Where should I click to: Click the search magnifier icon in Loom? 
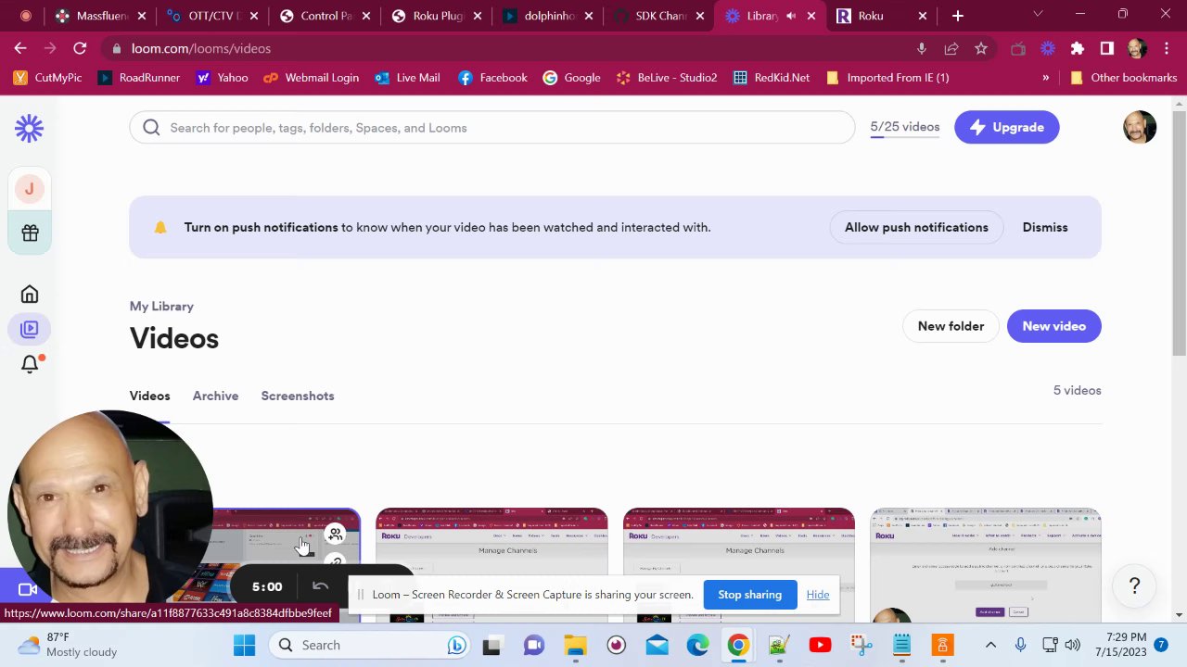point(151,128)
